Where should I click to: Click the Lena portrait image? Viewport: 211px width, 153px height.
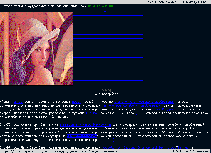[x=36, y=49]
